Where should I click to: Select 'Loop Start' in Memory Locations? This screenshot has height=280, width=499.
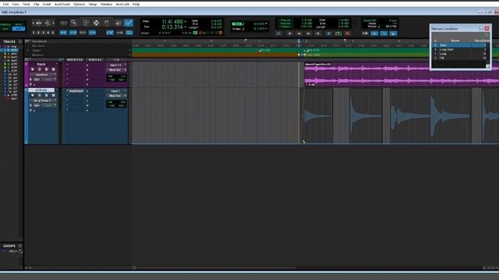click(447, 50)
